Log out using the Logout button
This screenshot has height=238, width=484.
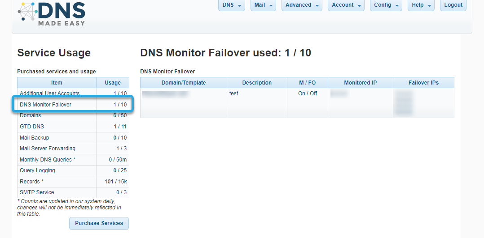coord(453,5)
